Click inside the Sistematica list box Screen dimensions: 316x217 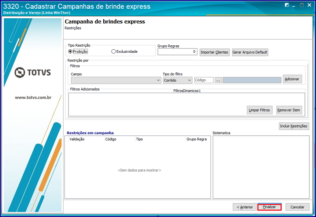pos(261,167)
